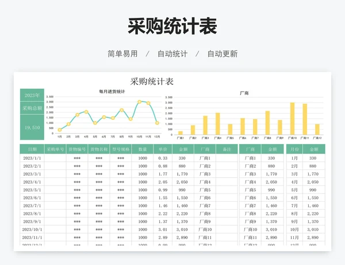Select the unit price cell 3.01
The height and width of the screenshot is (265, 345).
coord(163,229)
